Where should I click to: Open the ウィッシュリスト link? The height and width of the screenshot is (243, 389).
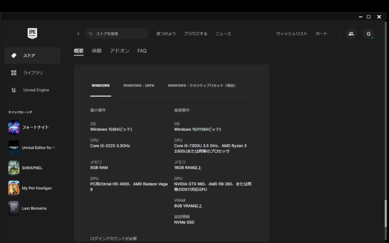(x=292, y=34)
